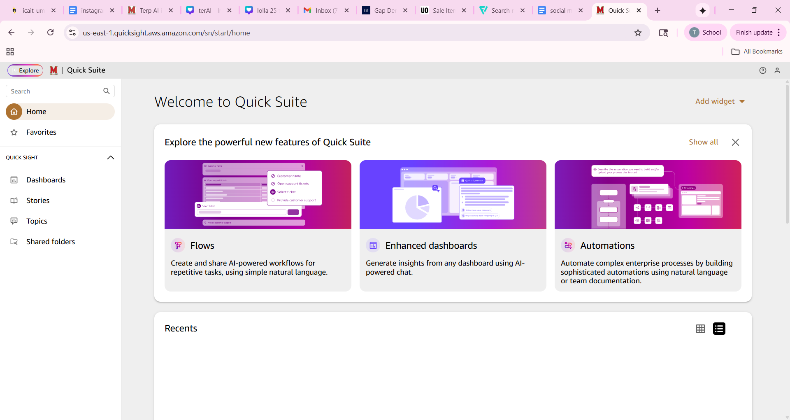790x420 pixels.
Task: Click the help question mark icon
Action: coord(762,70)
